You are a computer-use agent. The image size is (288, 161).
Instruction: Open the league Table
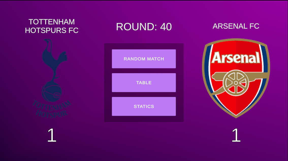click(x=144, y=83)
